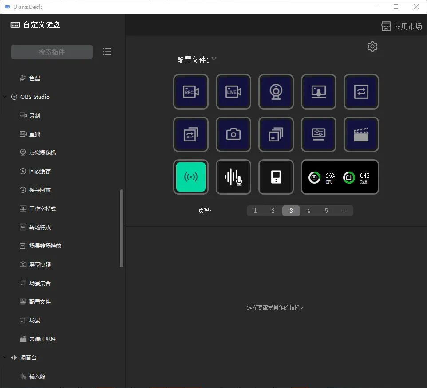
Task: Open the 应用市场 app store
Action: click(401, 26)
